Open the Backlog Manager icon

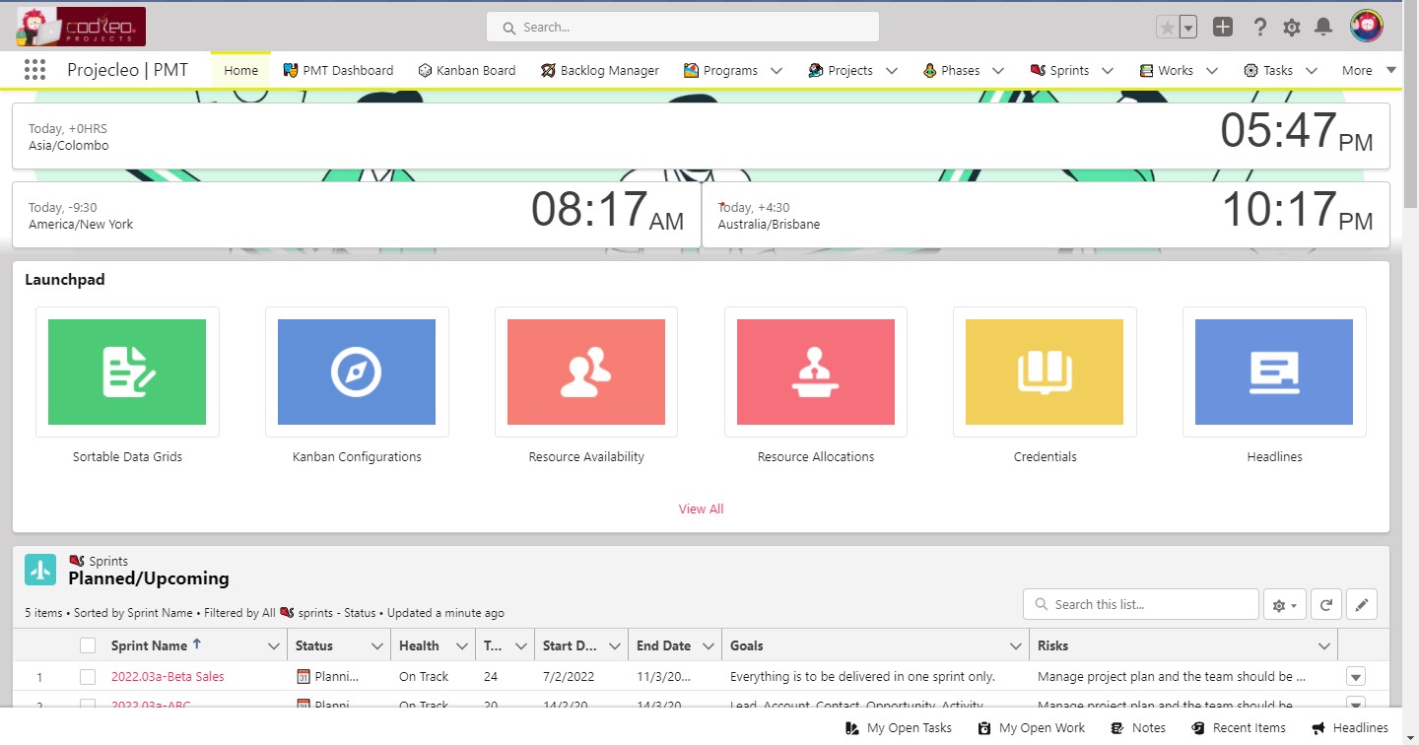[547, 70]
